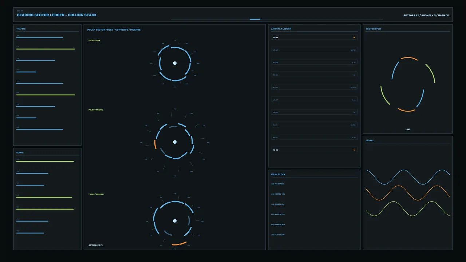466x262 pixels.
Task: Open the RZ-52 row in the Anomaly Ledger
Action: pyautogui.click(x=315, y=150)
